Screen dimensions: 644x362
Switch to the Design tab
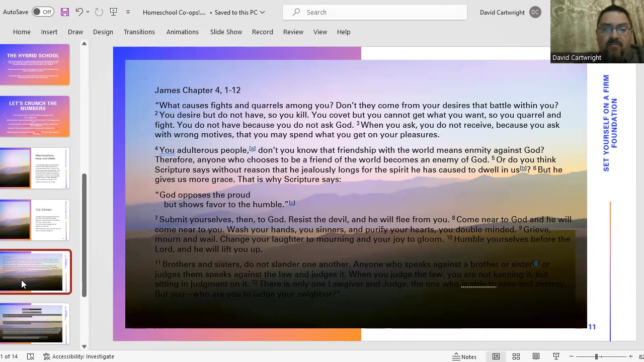point(103,32)
